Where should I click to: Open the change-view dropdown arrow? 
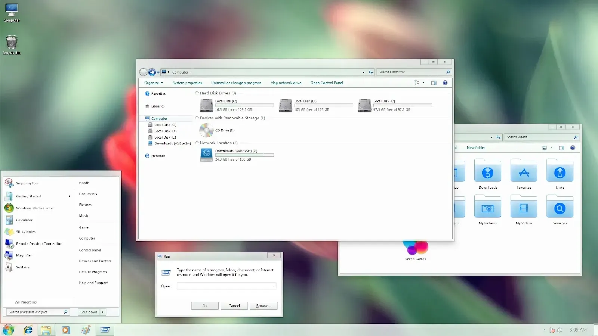423,83
